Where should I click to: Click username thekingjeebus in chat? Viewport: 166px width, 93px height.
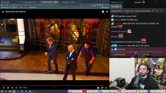point(120,16)
